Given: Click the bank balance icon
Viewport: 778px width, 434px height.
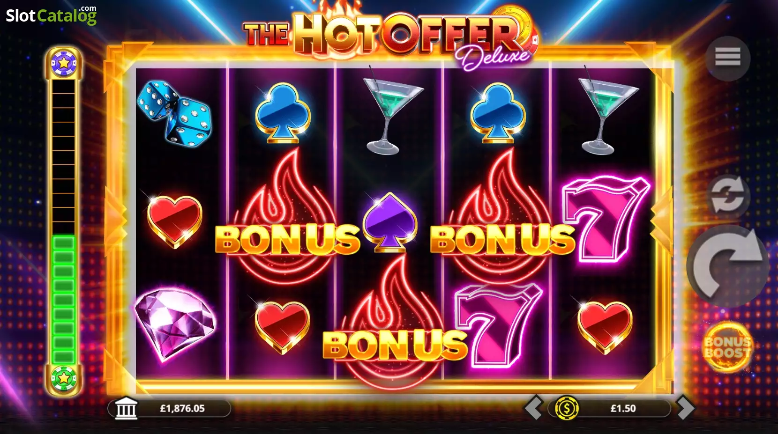Looking at the screenshot, I should tap(126, 408).
